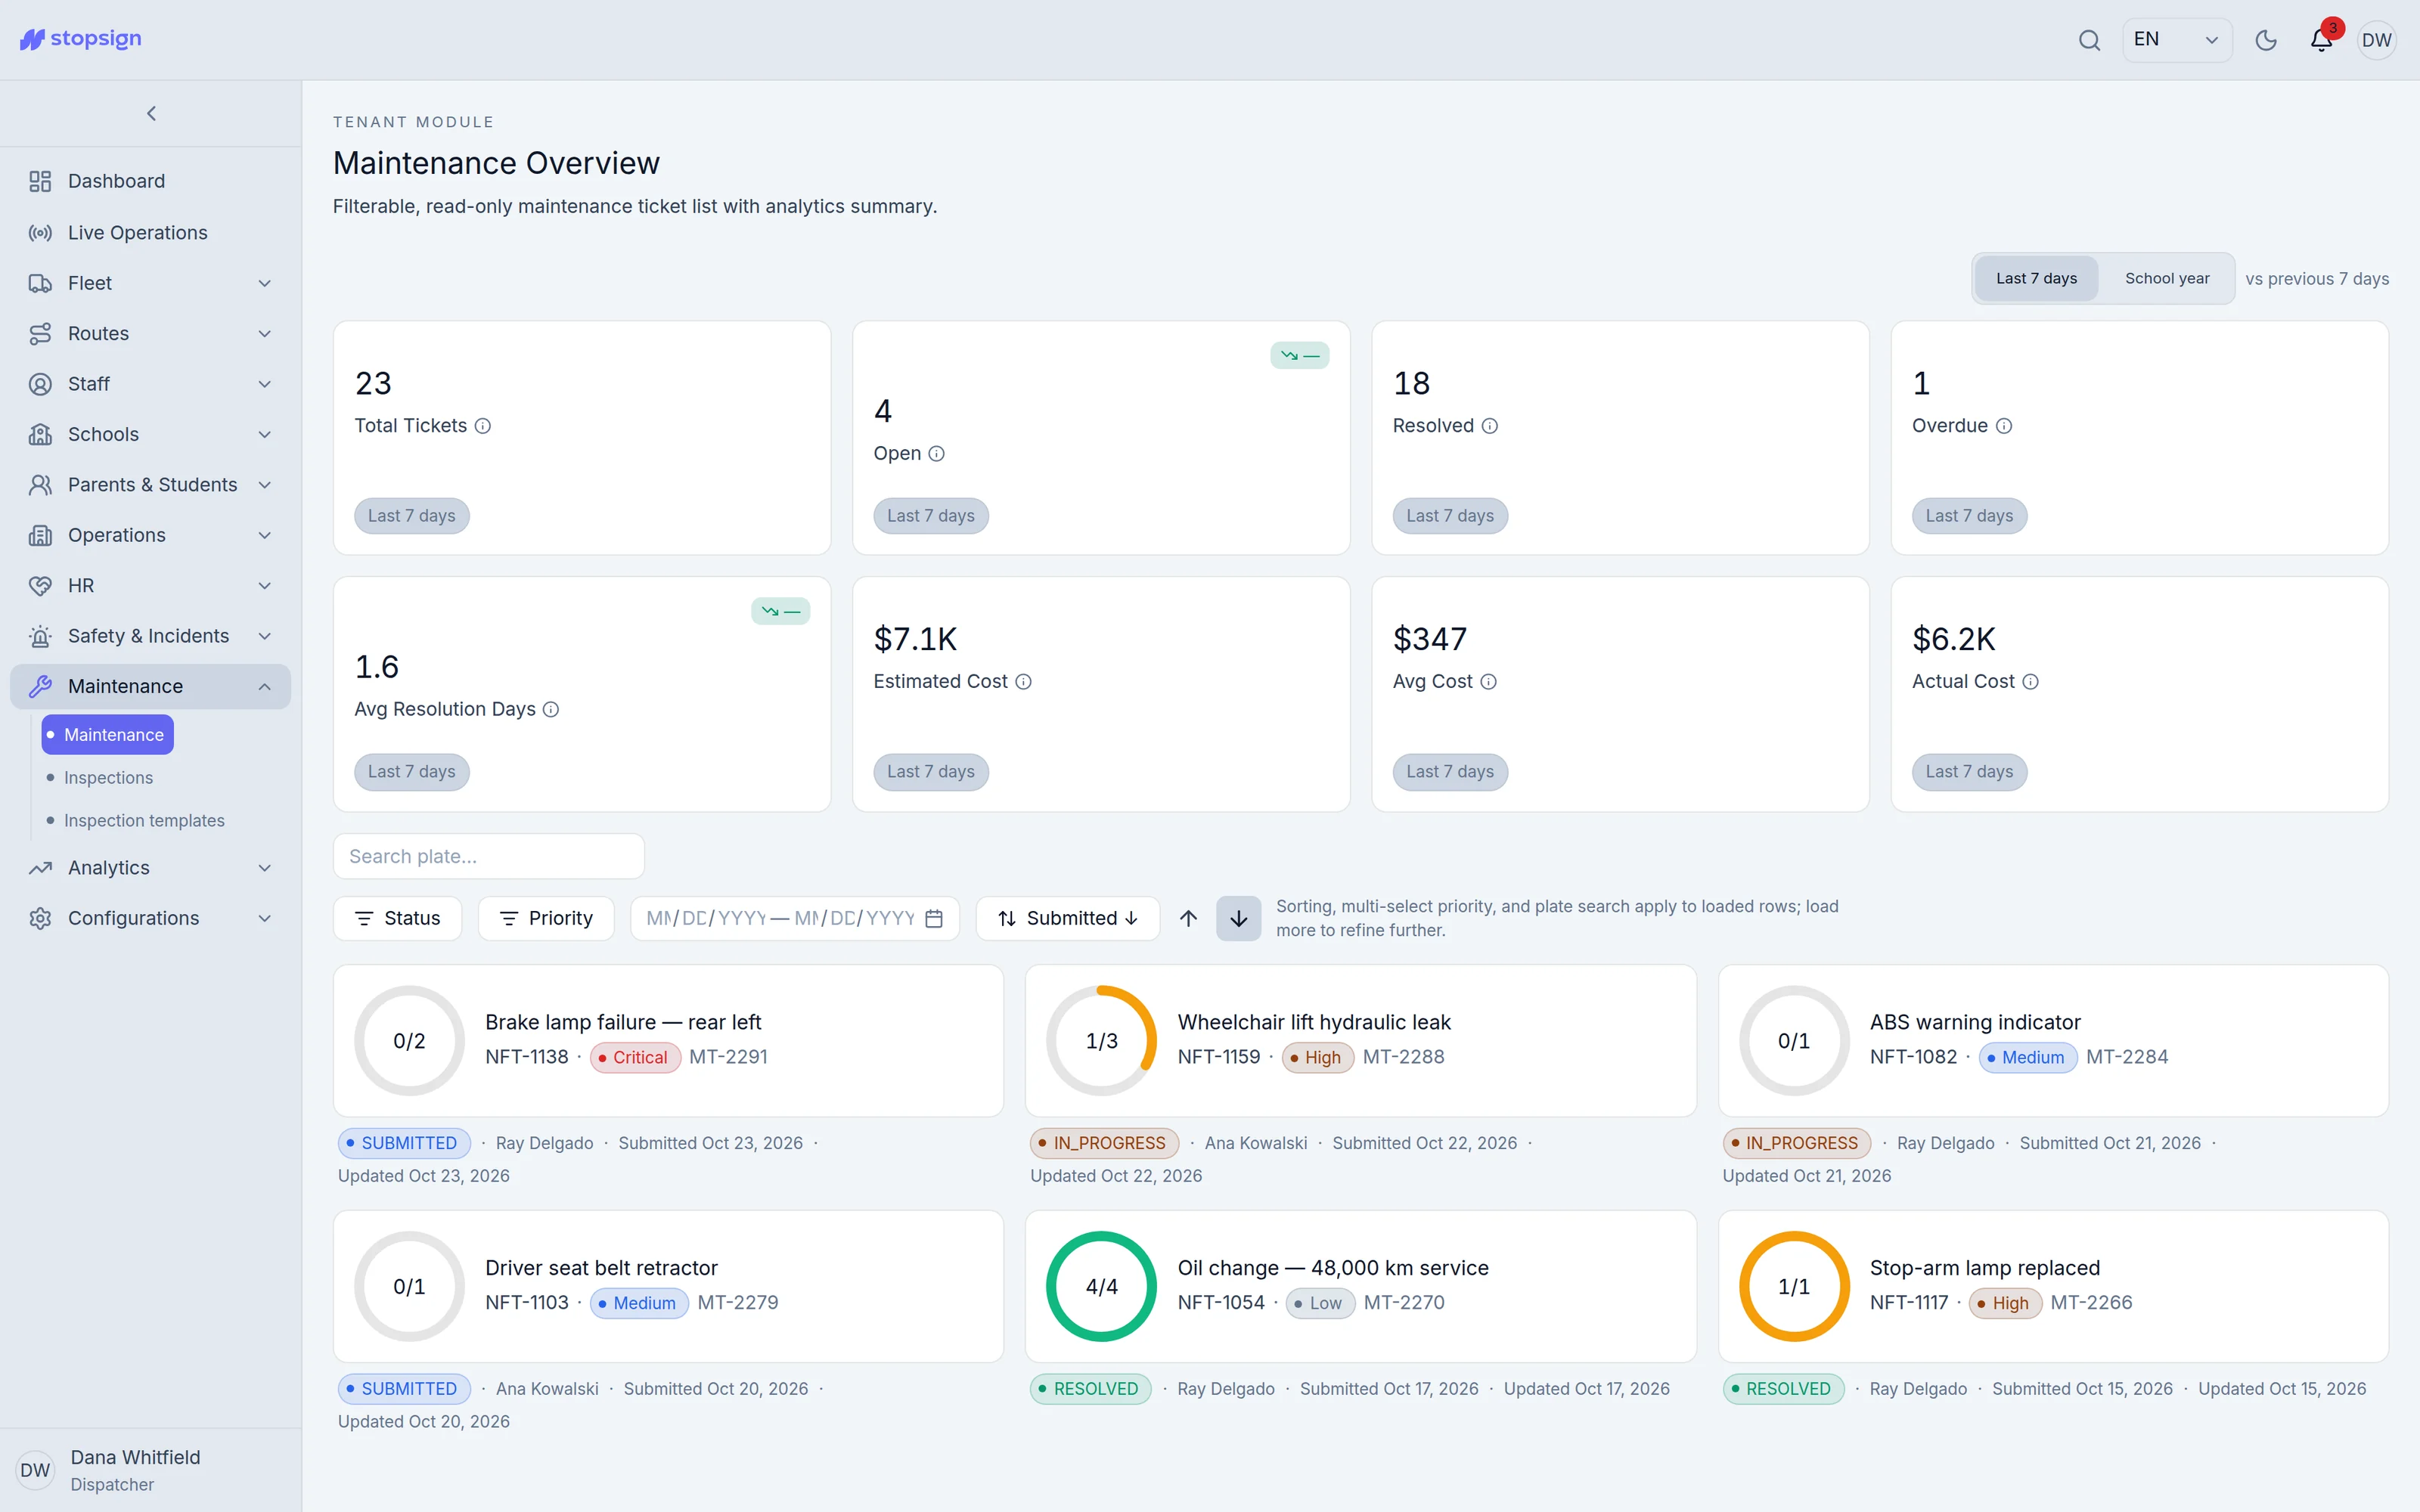Click trend badge on Avg Resolution Days card

coord(780,611)
